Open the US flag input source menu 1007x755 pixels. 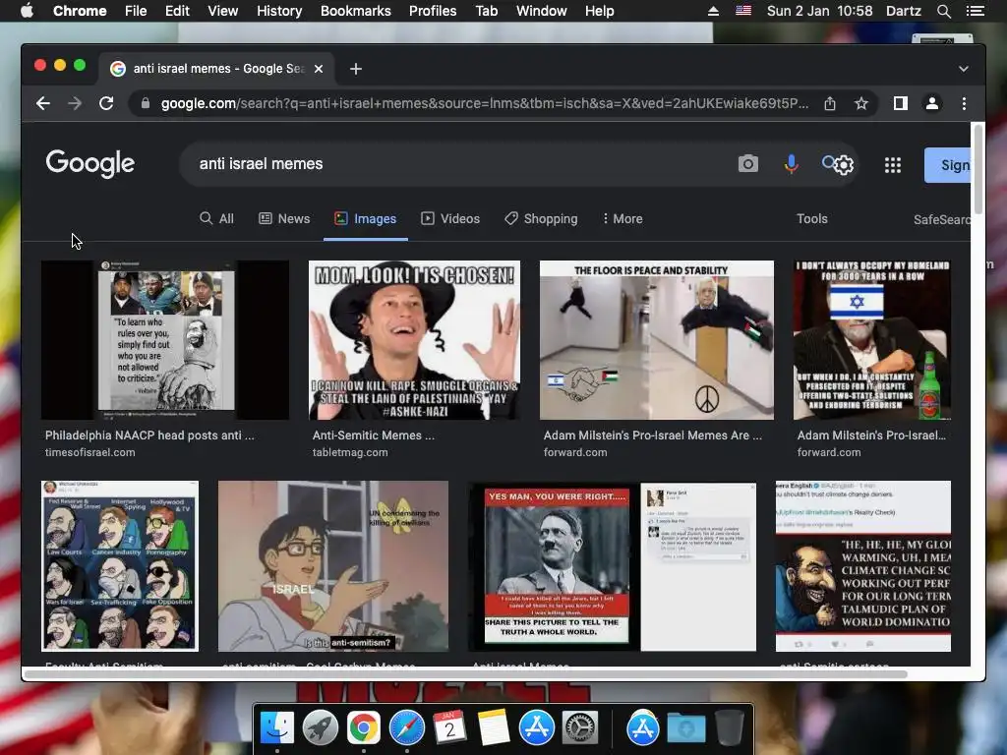click(743, 11)
